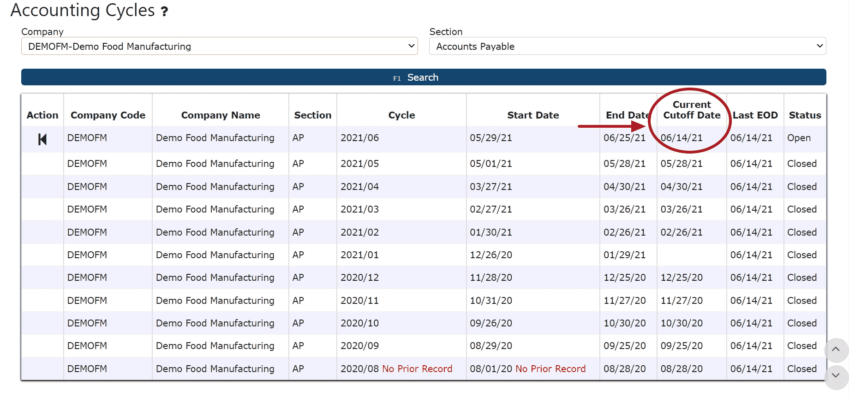Click the Open status in first row
Screen dimensions: 849x397
[x=799, y=138]
